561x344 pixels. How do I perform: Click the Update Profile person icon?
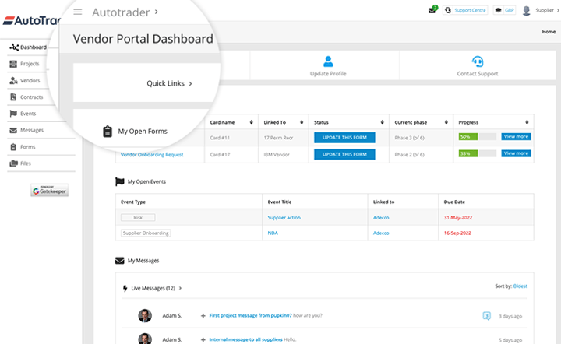pos(328,61)
